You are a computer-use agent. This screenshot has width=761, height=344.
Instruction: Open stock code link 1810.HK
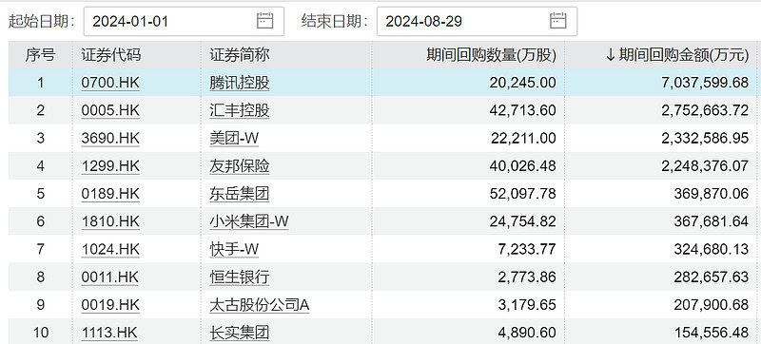tap(110, 221)
